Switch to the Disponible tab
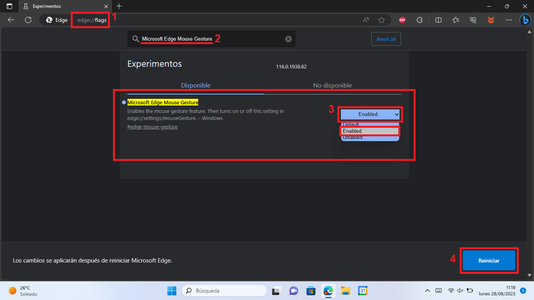The width and height of the screenshot is (534, 300). 195,85
